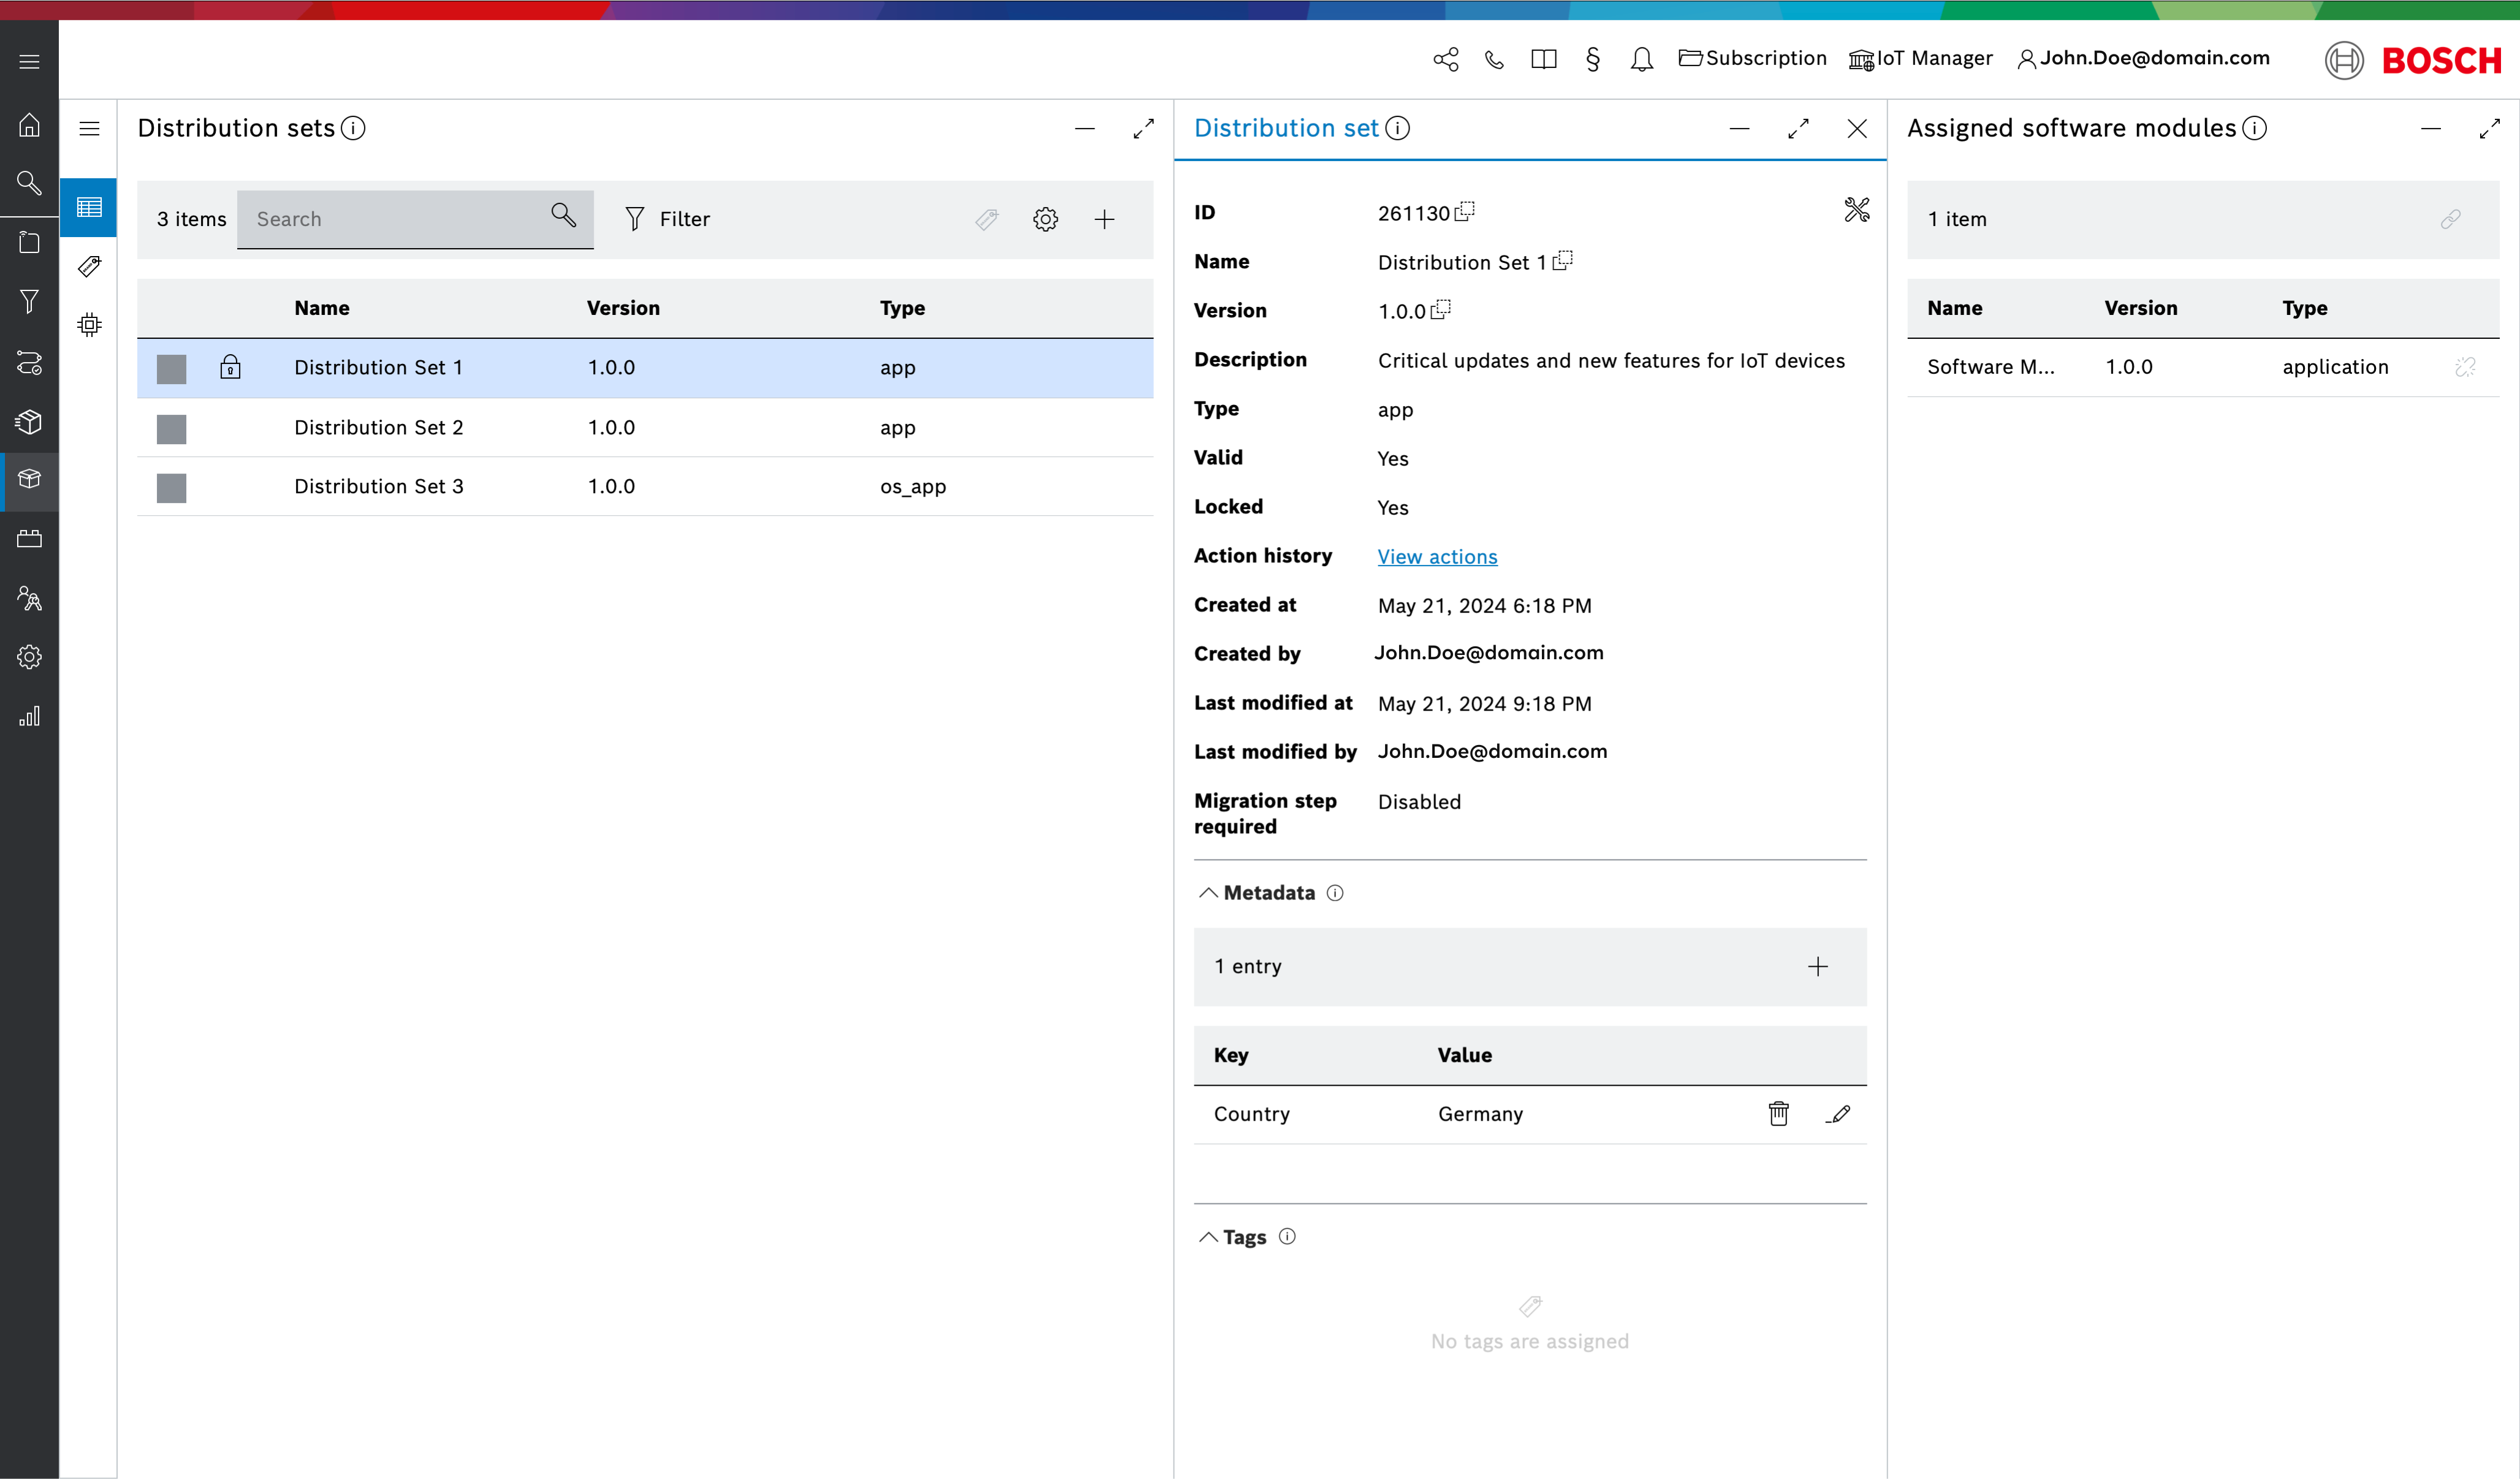Delete the Country metadata entry
Screen dimensions: 2520x1479
[x=1778, y=1113]
